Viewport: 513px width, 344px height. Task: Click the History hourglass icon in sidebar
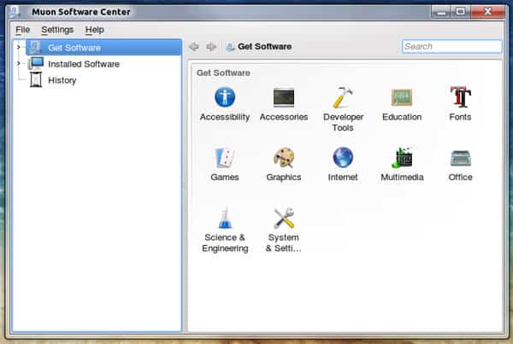[36, 79]
